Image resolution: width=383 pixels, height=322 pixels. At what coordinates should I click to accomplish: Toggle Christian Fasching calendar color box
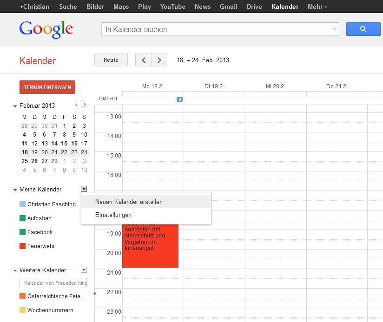pos(22,204)
